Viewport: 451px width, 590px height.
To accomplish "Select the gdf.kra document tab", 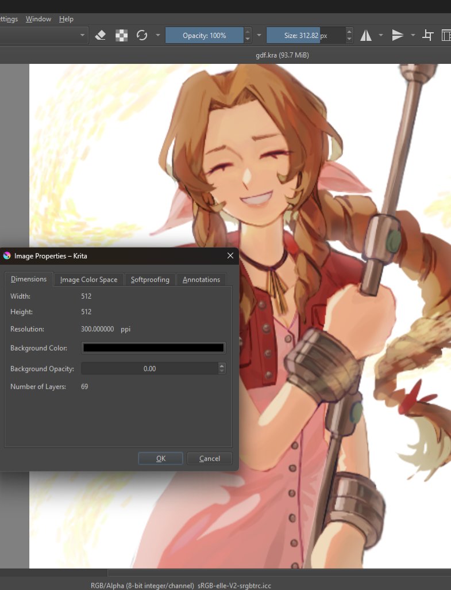I will 282,55.
